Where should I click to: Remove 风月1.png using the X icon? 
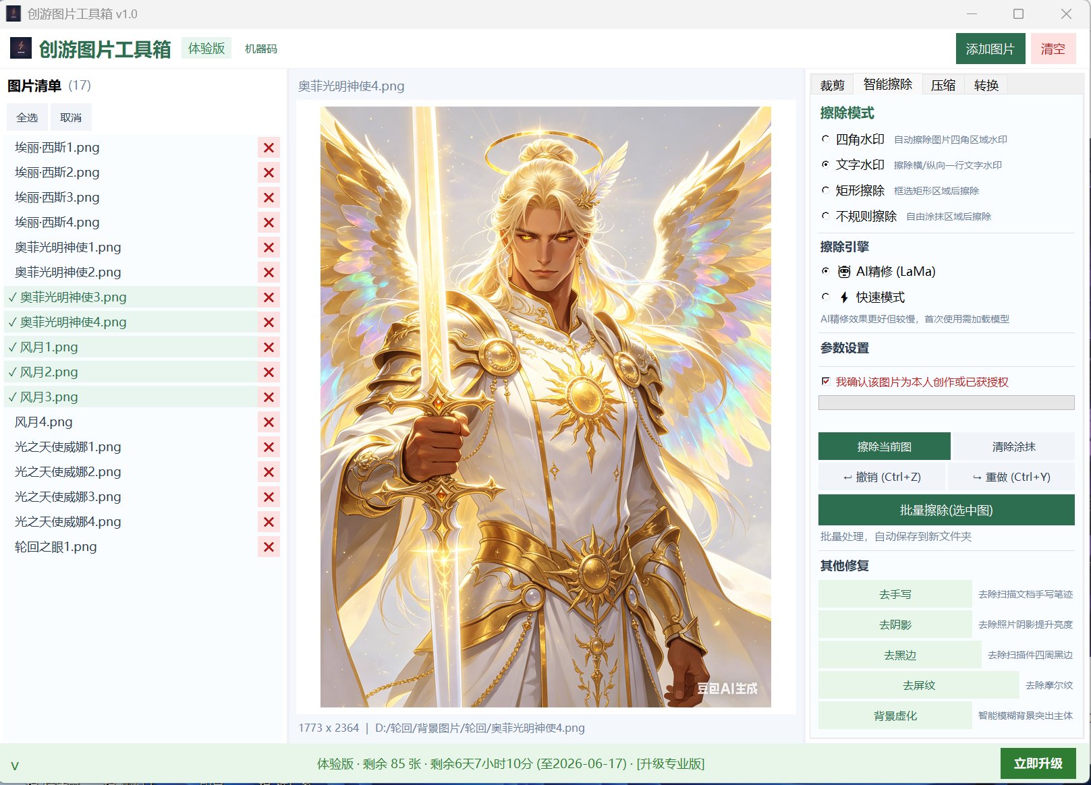click(269, 347)
